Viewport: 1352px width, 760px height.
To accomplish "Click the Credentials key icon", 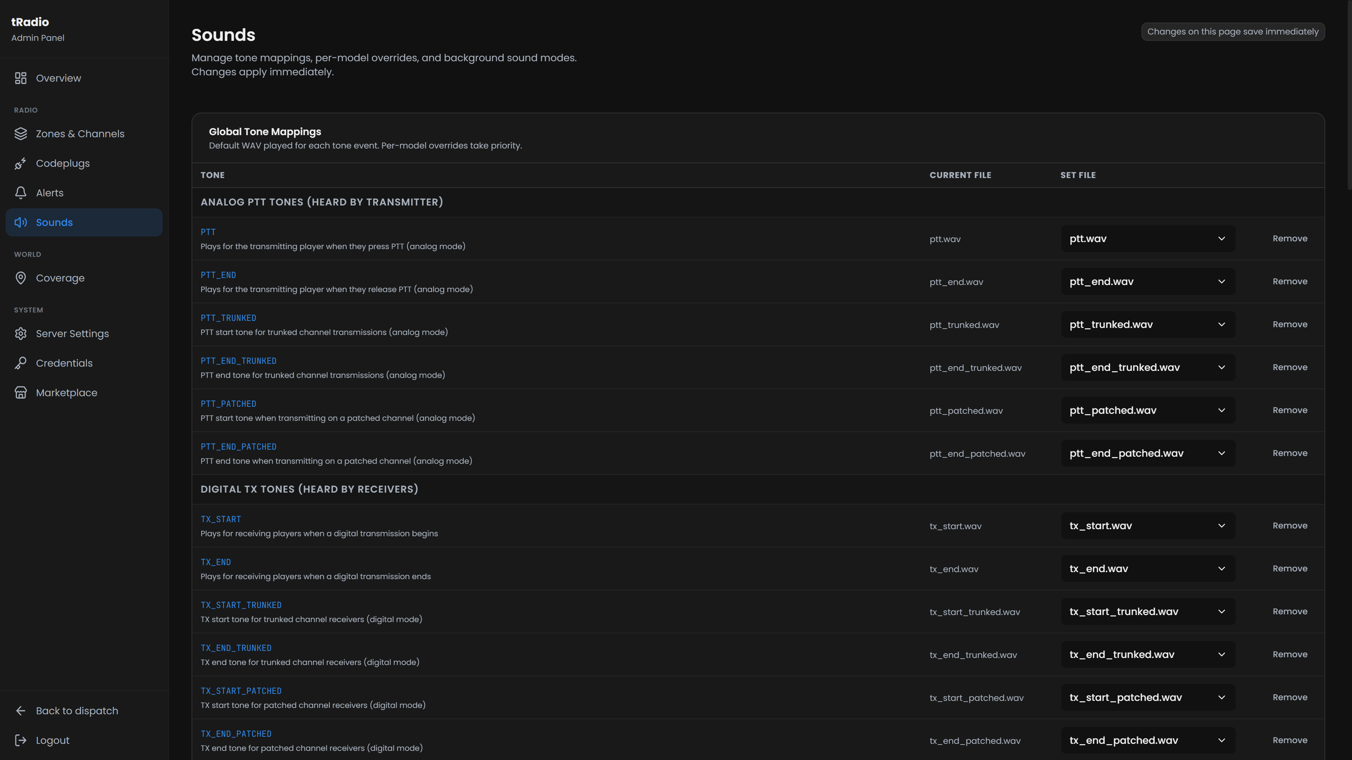I will click(x=20, y=363).
